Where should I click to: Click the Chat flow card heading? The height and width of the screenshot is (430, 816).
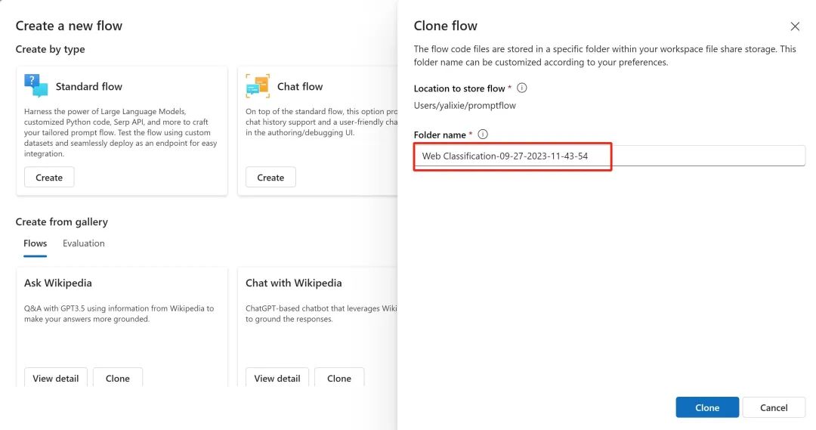point(300,86)
